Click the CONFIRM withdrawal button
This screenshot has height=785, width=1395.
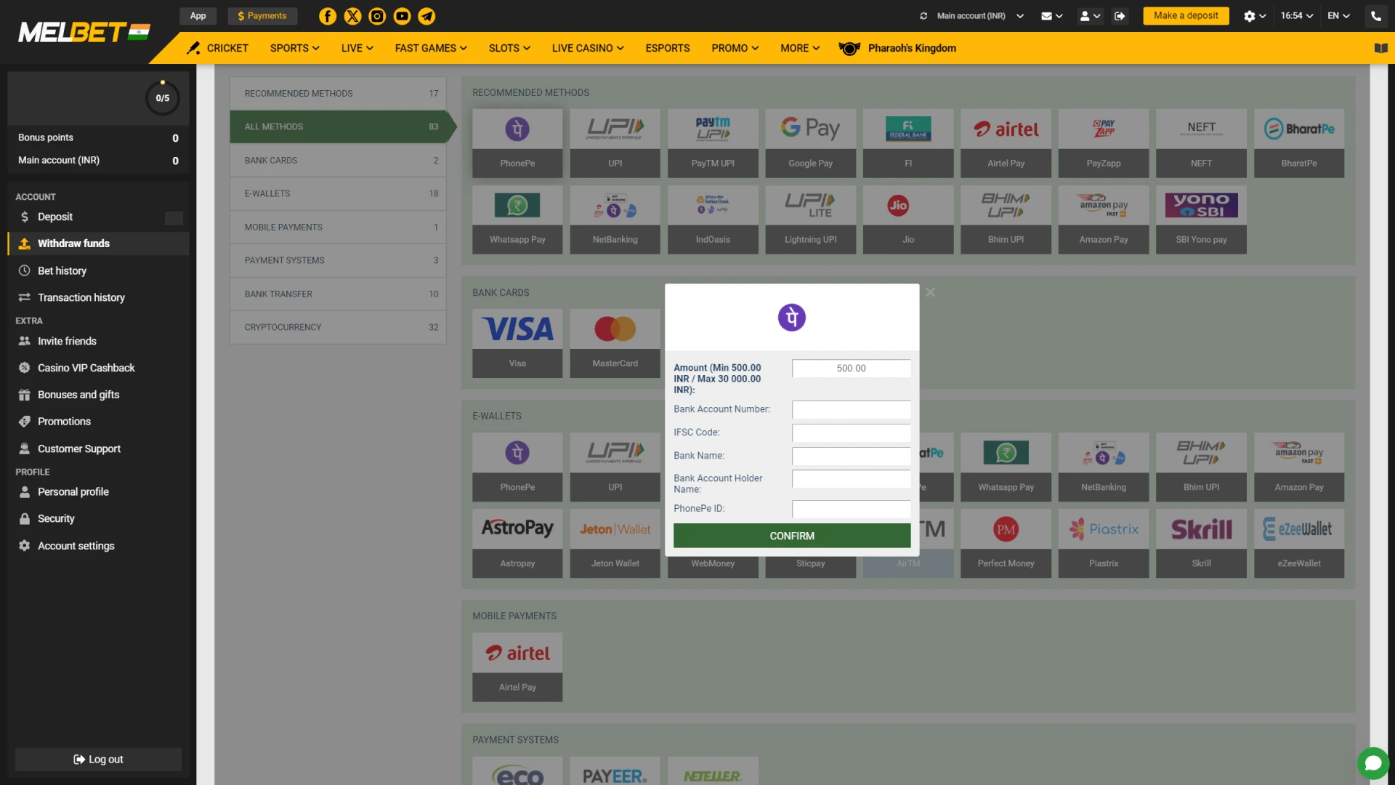(x=791, y=536)
